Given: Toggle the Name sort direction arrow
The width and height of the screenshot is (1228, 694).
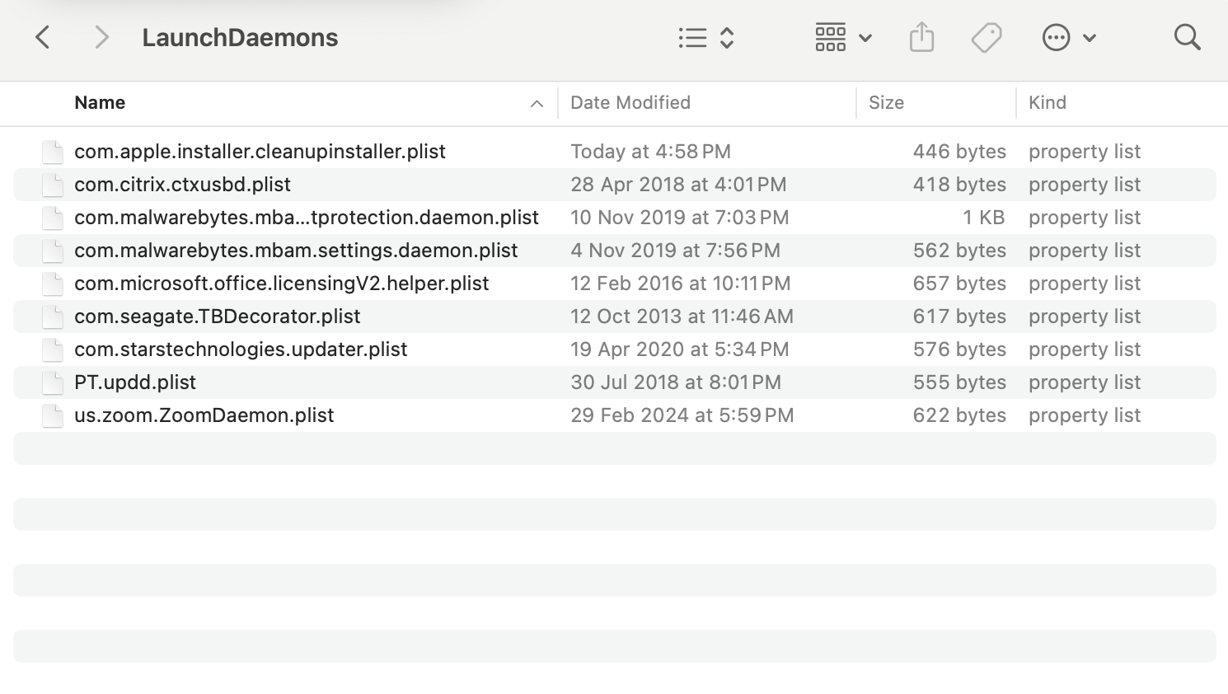Looking at the screenshot, I should (x=537, y=104).
